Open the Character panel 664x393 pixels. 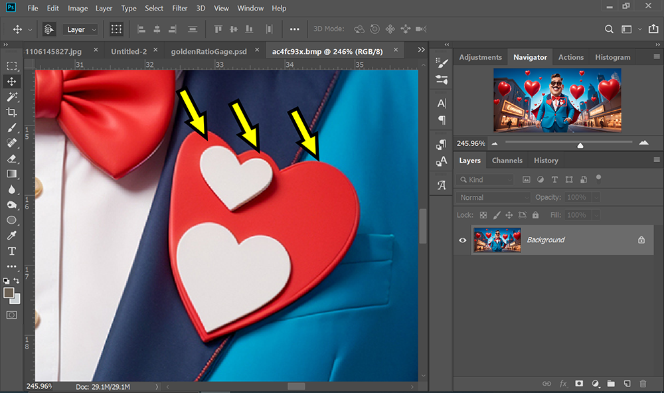point(440,103)
